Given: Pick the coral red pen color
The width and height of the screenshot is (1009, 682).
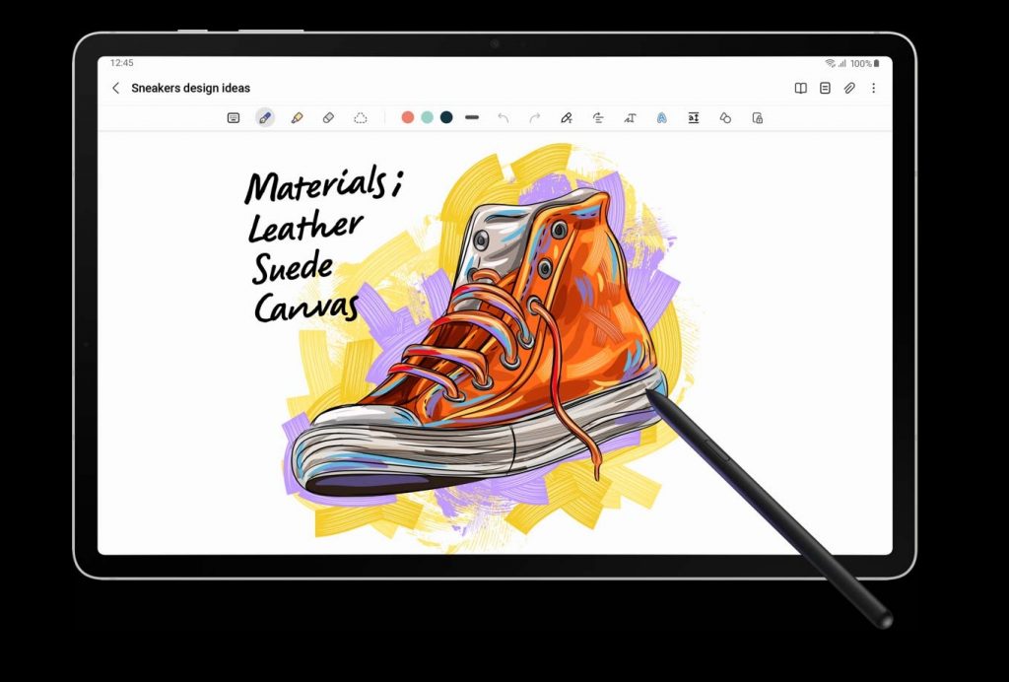Looking at the screenshot, I should coord(408,117).
